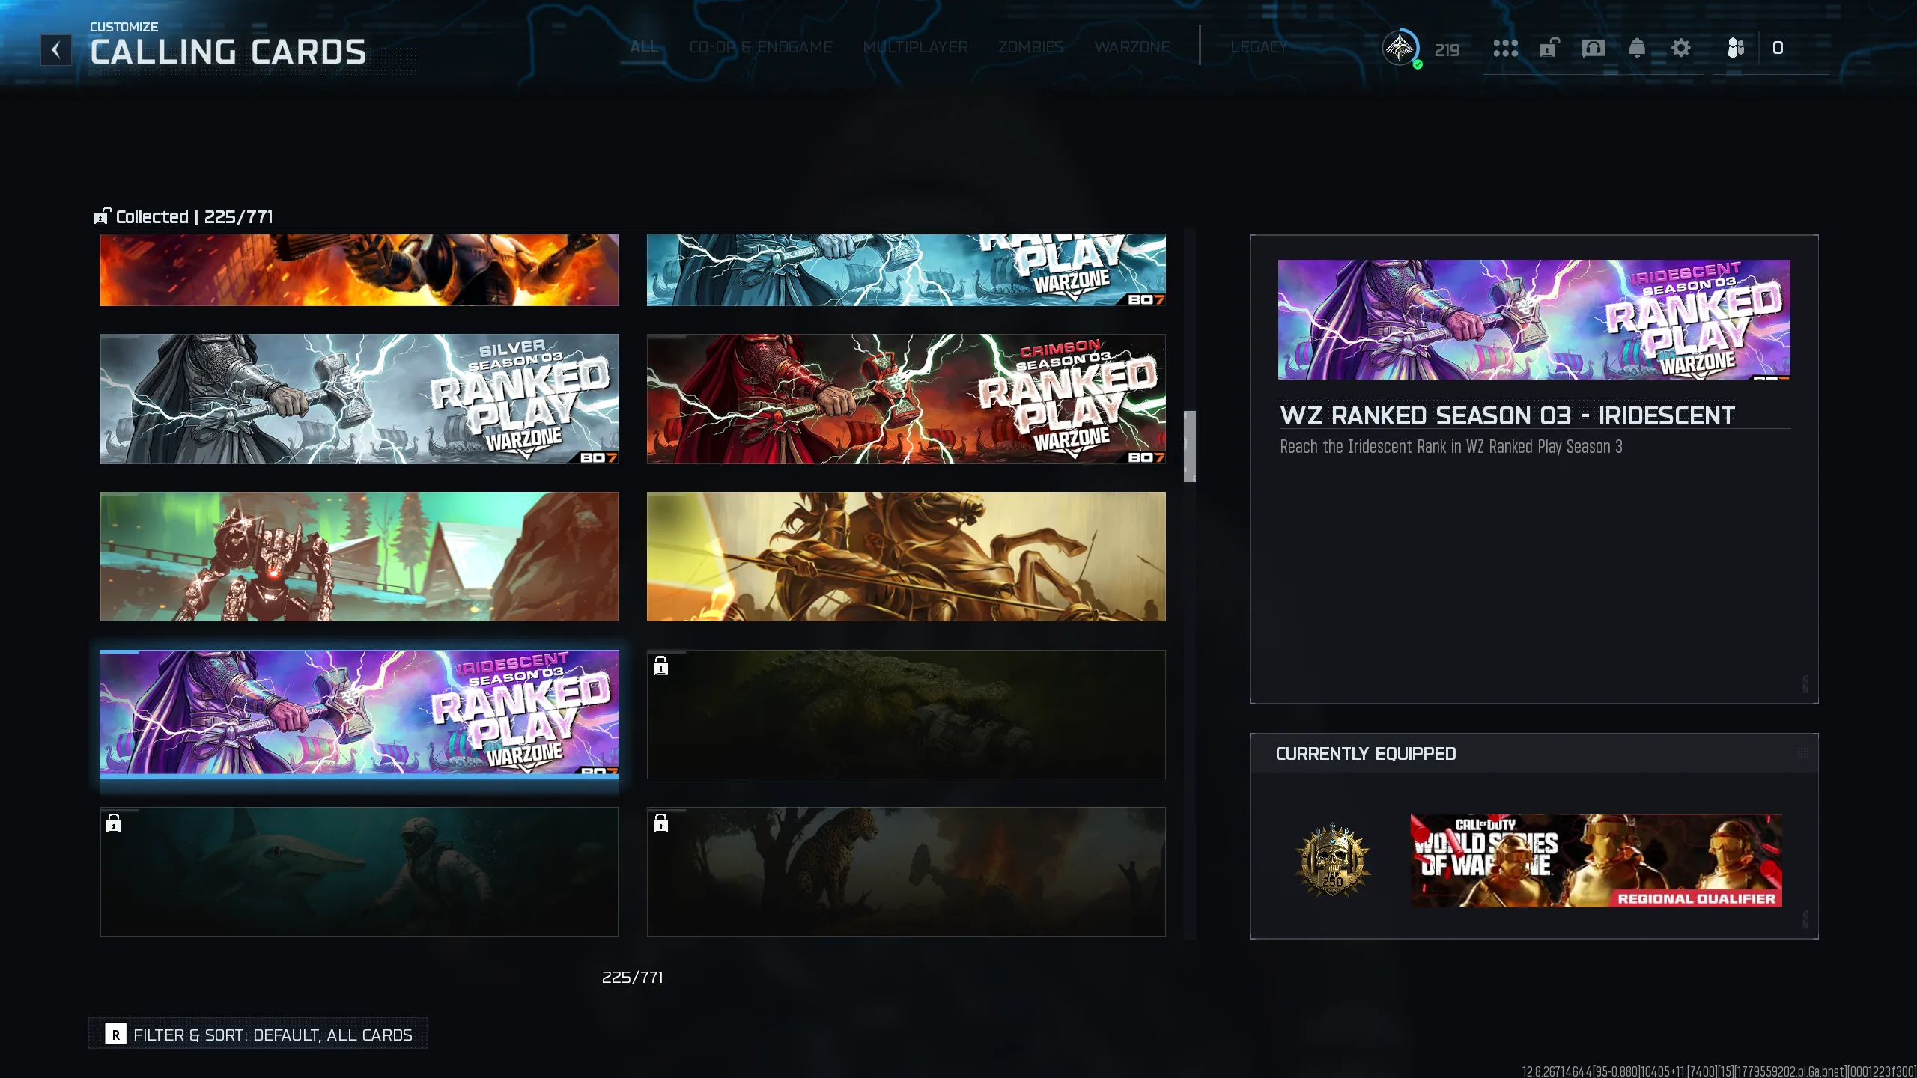This screenshot has width=1917, height=1078.
Task: Click the 'Reach the Iridescent Rank' description
Action: coord(1451,447)
